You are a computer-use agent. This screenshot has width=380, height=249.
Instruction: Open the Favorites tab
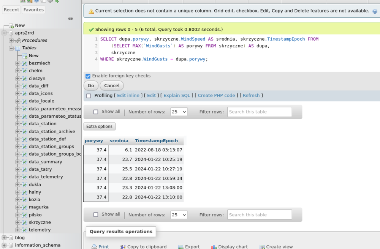tap(33, 9)
